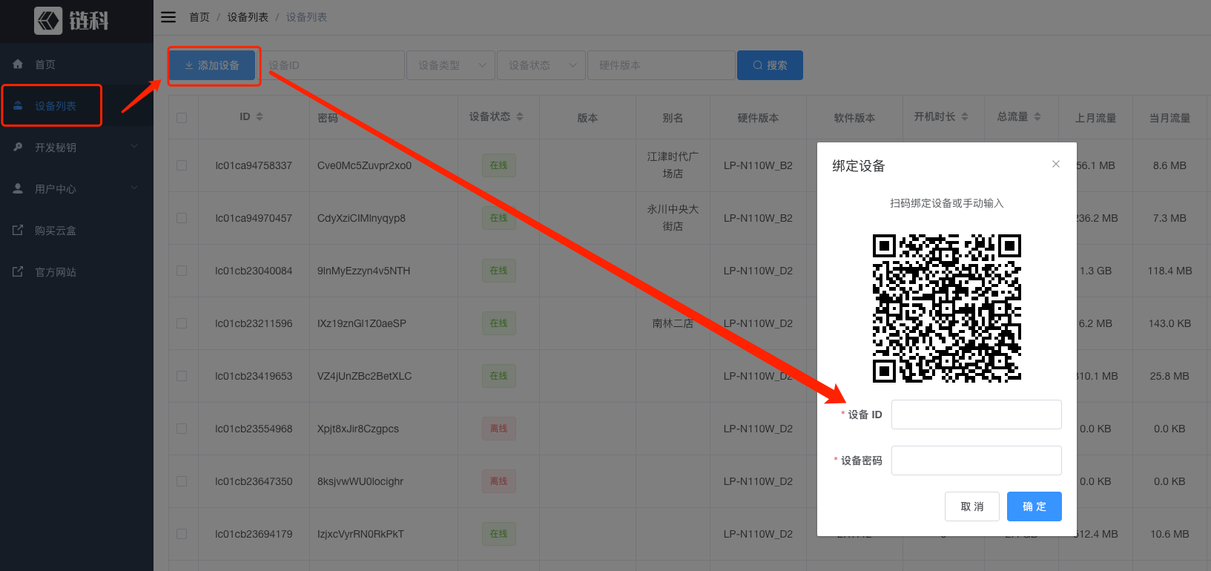Screen dimensions: 1211x571
Task: Toggle the hamburger sidebar collapse icon
Action: click(168, 17)
